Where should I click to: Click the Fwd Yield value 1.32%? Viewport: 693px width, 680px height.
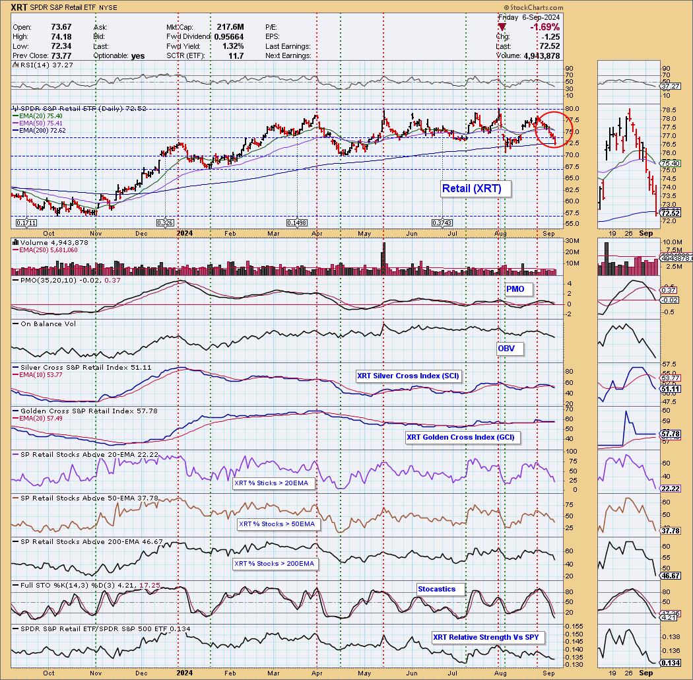coord(233,46)
